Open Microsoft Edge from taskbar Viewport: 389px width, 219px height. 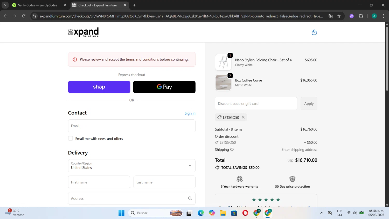[x=201, y=213]
